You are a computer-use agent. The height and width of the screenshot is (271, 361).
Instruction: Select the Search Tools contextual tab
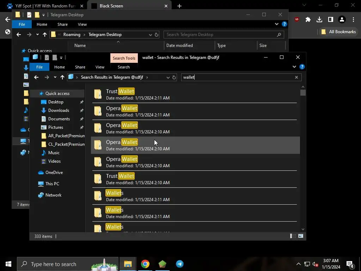tap(124, 58)
